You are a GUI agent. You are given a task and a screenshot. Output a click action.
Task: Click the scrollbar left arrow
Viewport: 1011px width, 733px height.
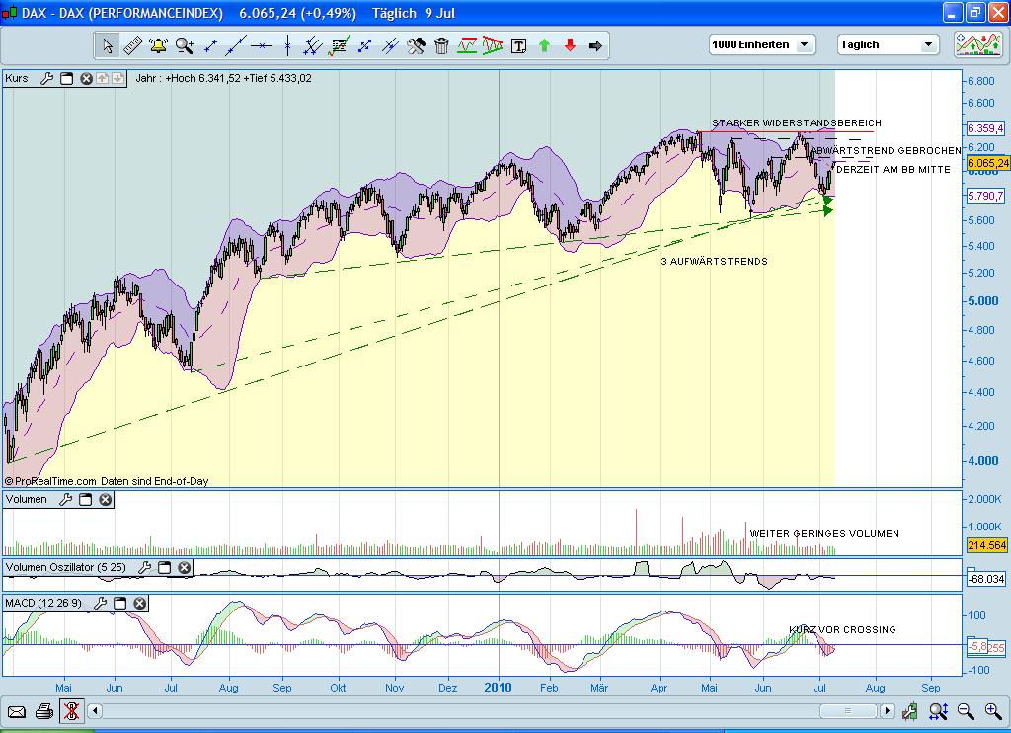pyautogui.click(x=95, y=711)
